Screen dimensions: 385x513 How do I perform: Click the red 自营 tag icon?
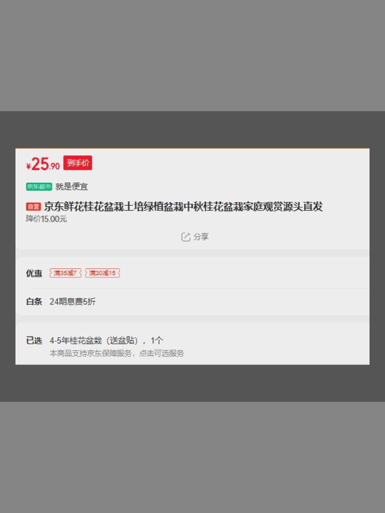coord(33,206)
